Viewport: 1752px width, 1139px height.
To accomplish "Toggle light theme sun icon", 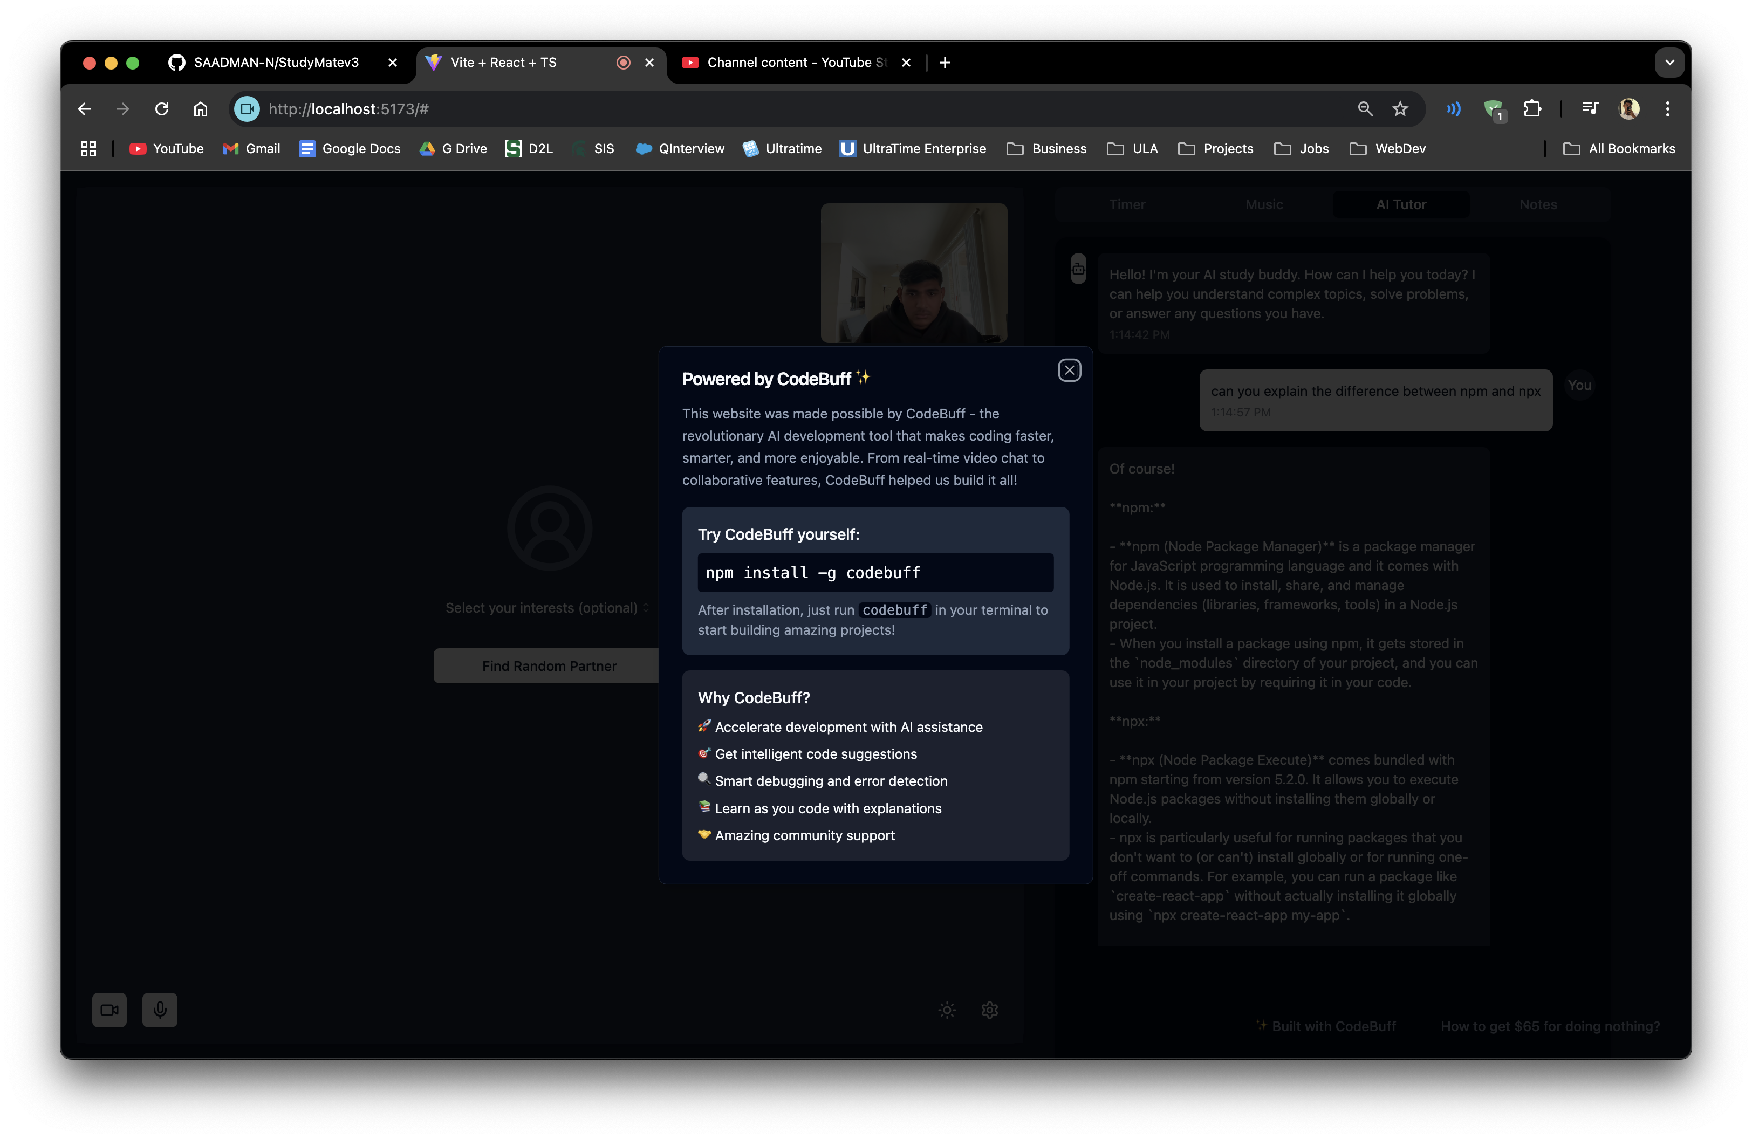I will pos(947,1010).
